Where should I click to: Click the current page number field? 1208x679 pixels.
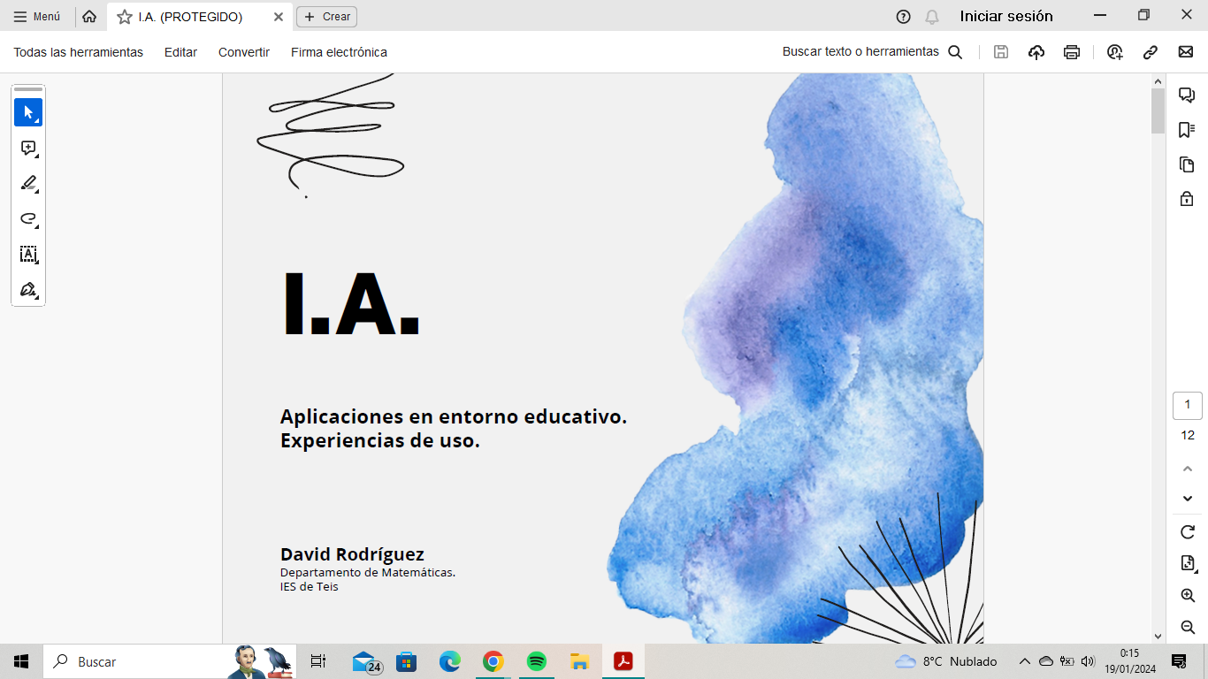[1188, 405]
